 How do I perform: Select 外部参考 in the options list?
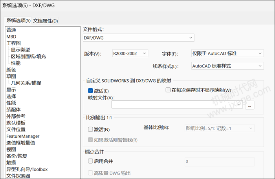click(x=16, y=116)
